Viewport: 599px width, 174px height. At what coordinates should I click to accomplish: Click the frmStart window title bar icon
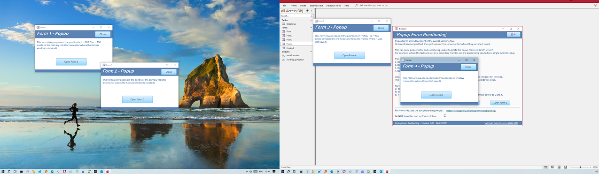point(396,29)
